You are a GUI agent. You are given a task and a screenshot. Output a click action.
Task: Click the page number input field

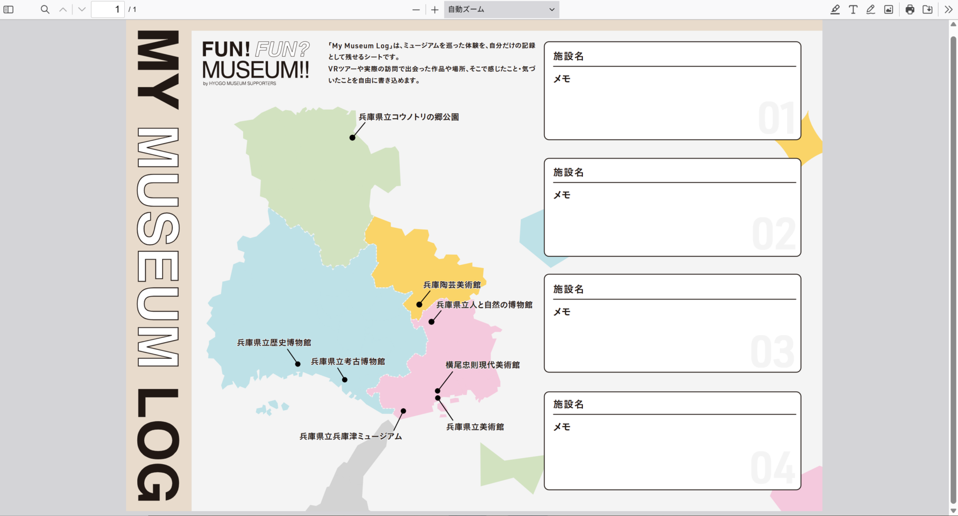[108, 9]
